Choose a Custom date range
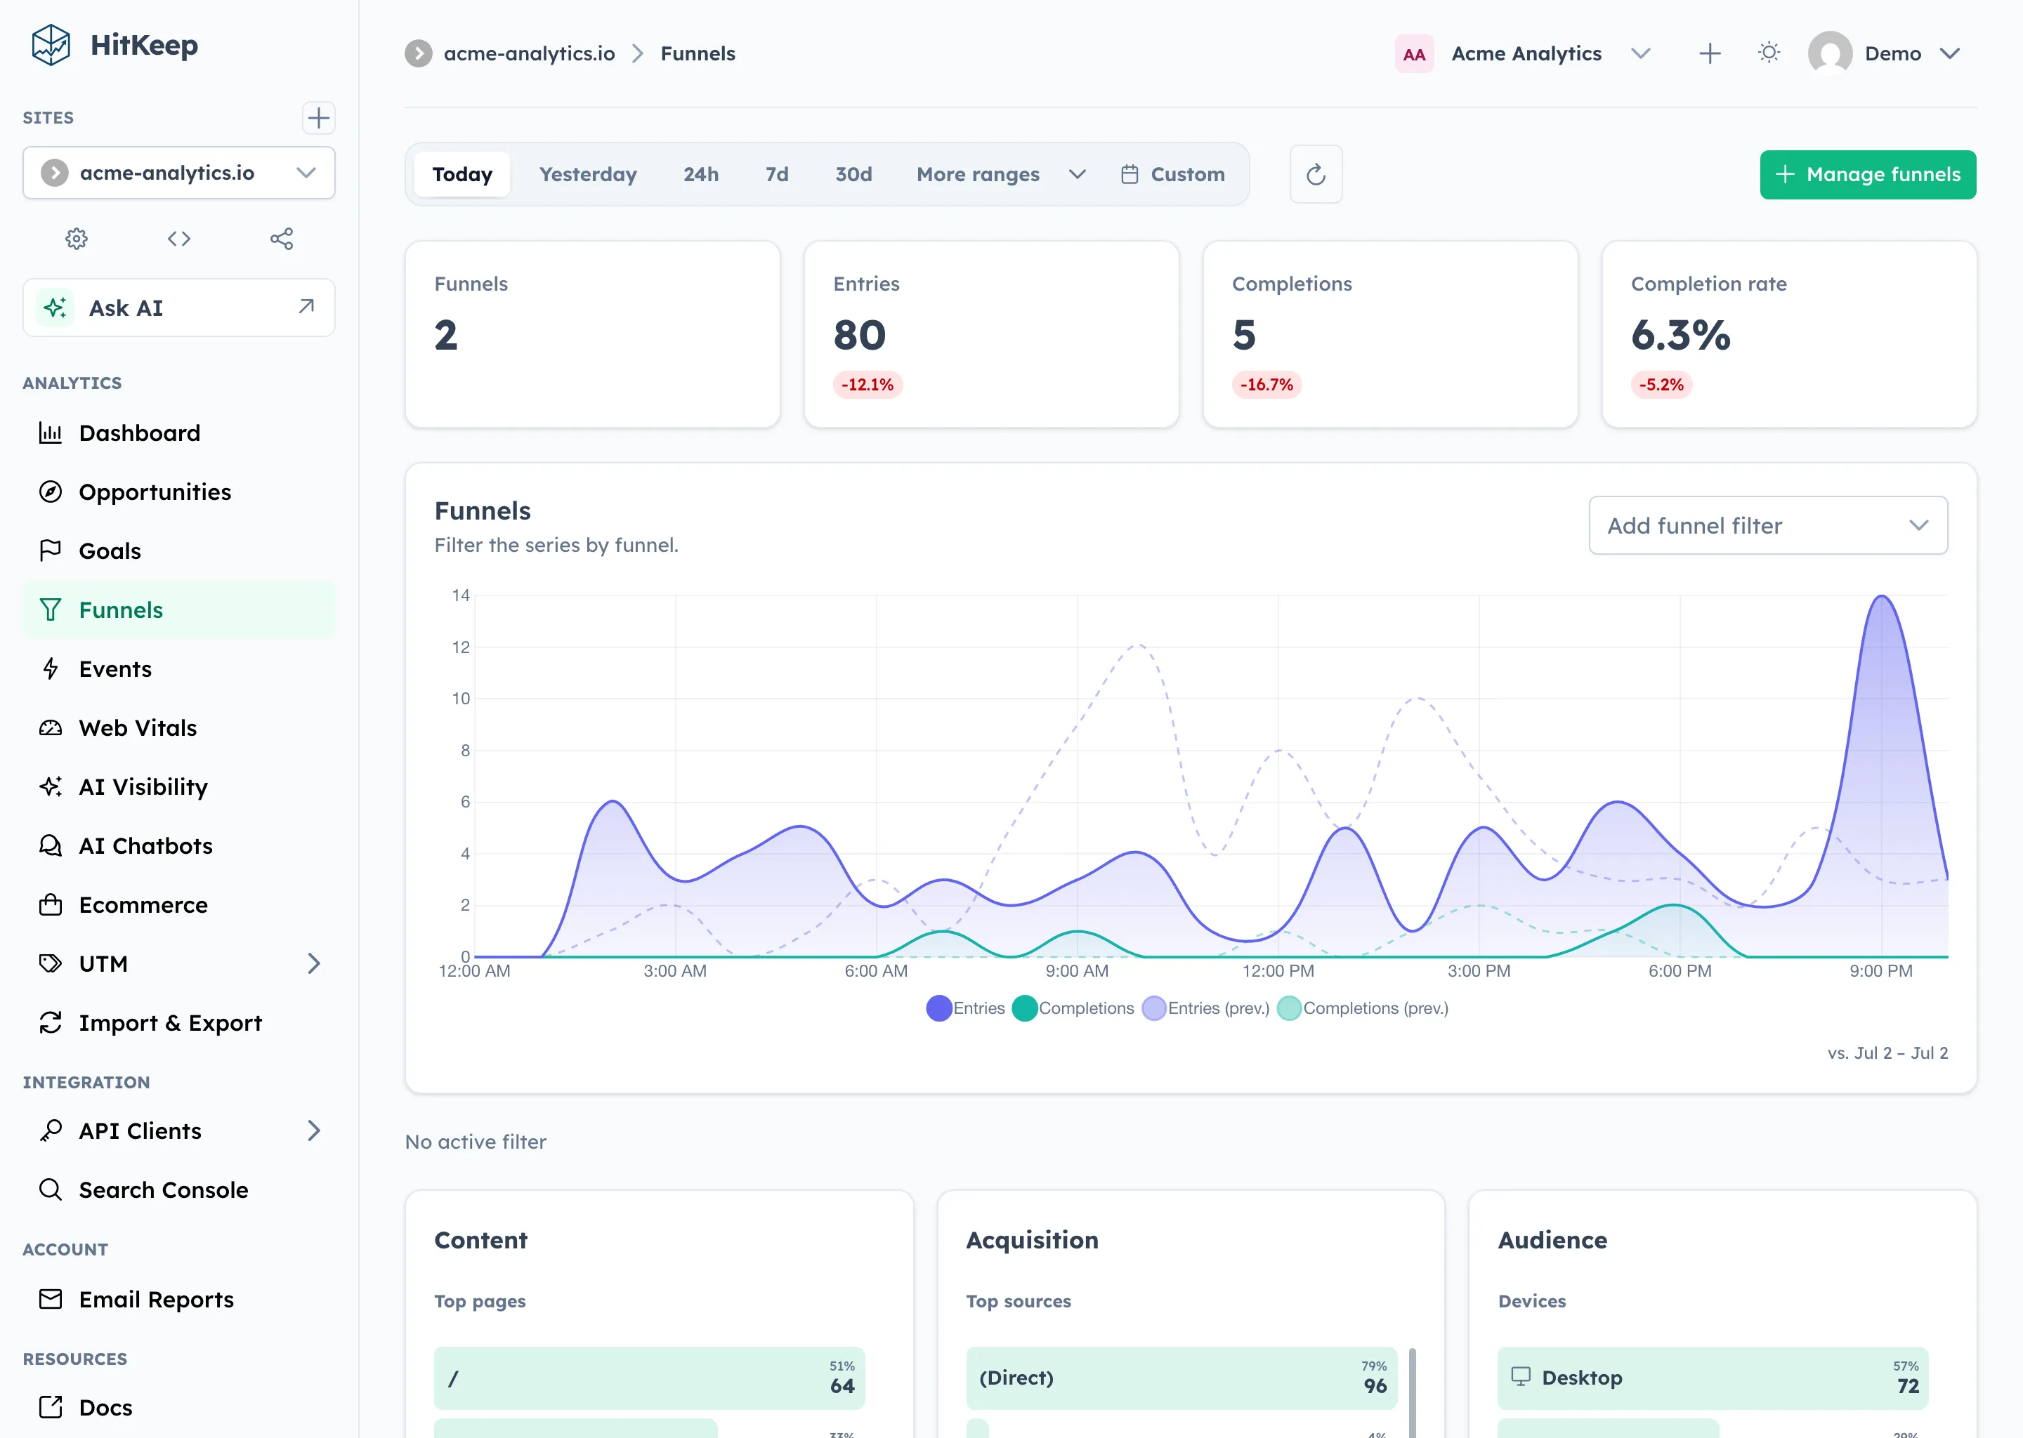This screenshot has width=2023, height=1438. tap(1172, 174)
